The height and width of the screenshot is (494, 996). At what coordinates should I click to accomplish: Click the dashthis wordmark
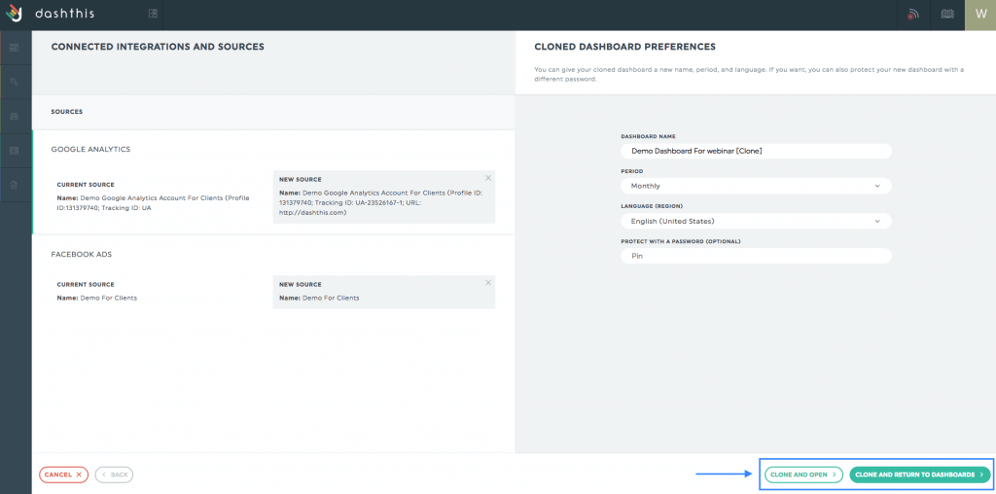pyautogui.click(x=65, y=14)
